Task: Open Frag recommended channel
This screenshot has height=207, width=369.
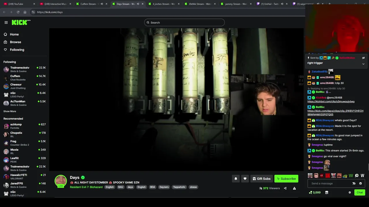Action: 25,143
